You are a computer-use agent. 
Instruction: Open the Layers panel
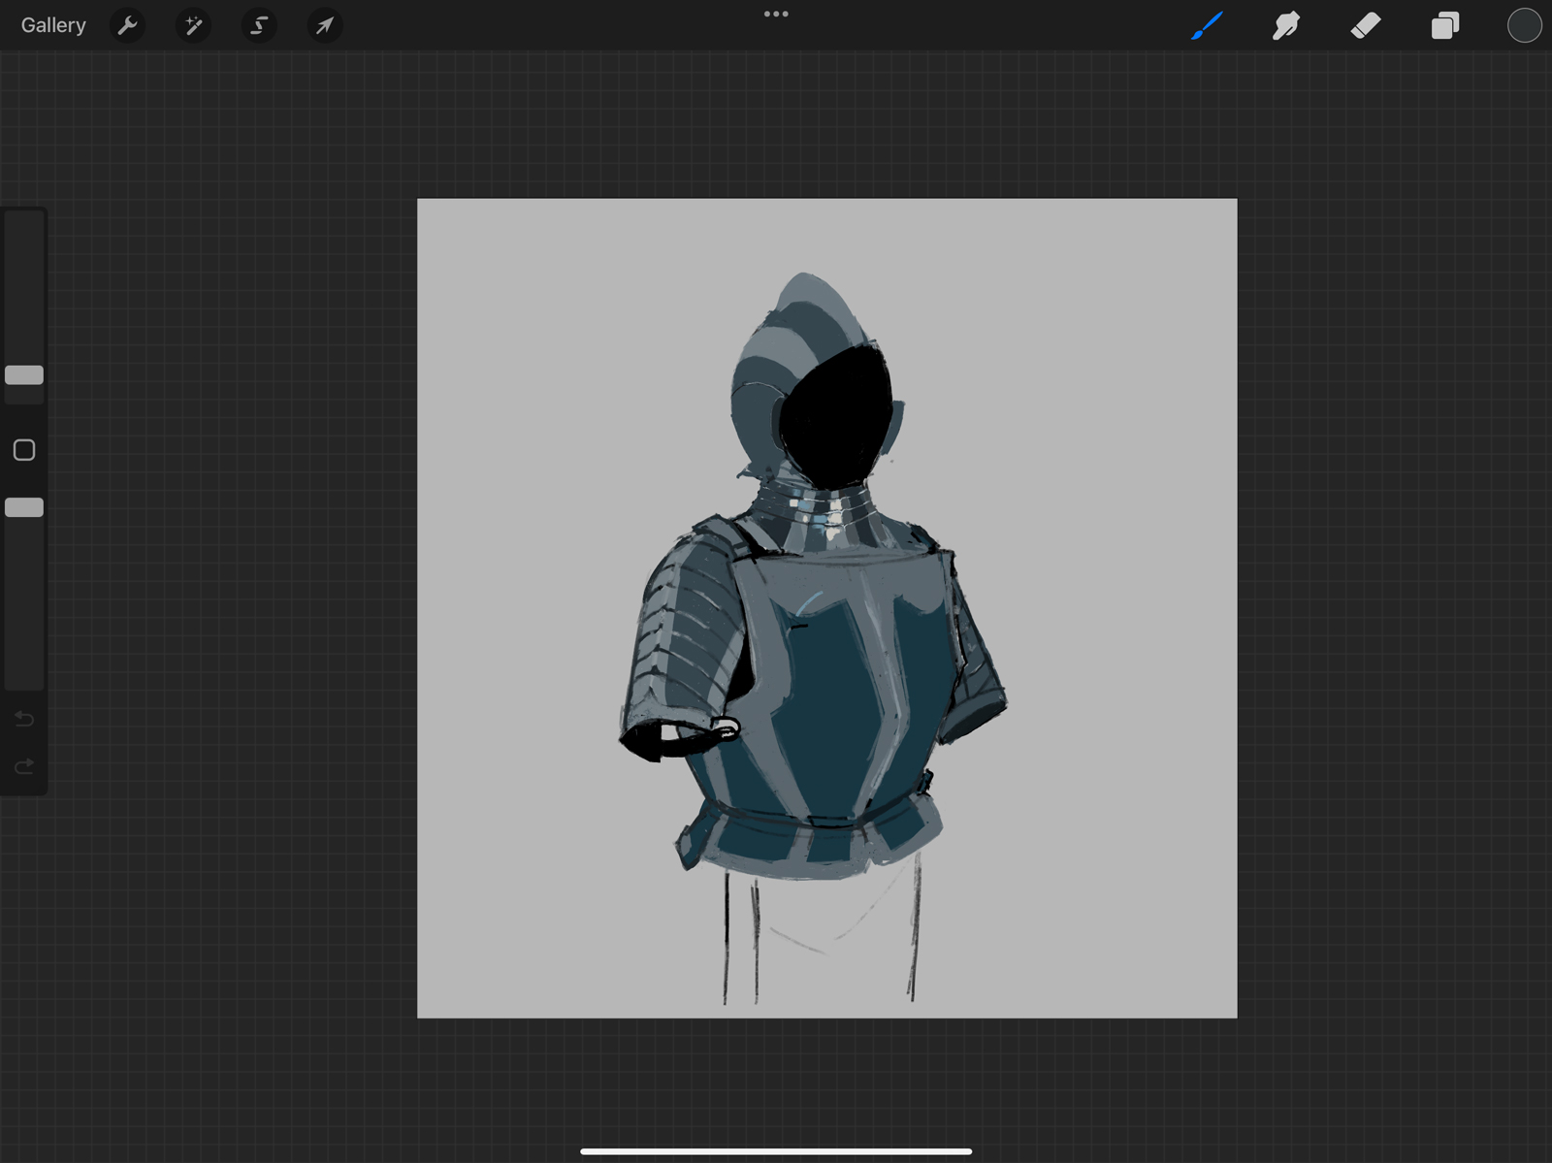click(x=1445, y=25)
